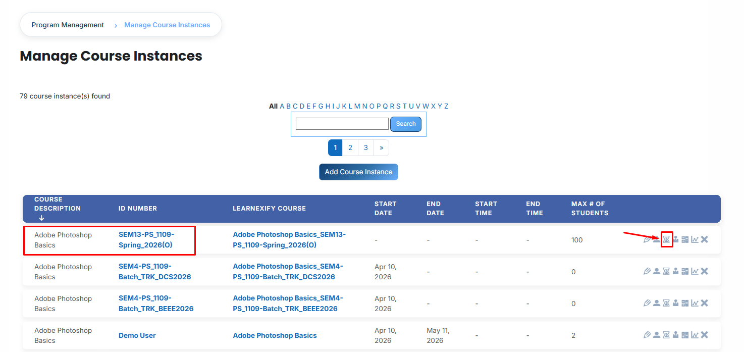Select page 1 in the pagination
The height and width of the screenshot is (352, 744).
[x=335, y=148]
